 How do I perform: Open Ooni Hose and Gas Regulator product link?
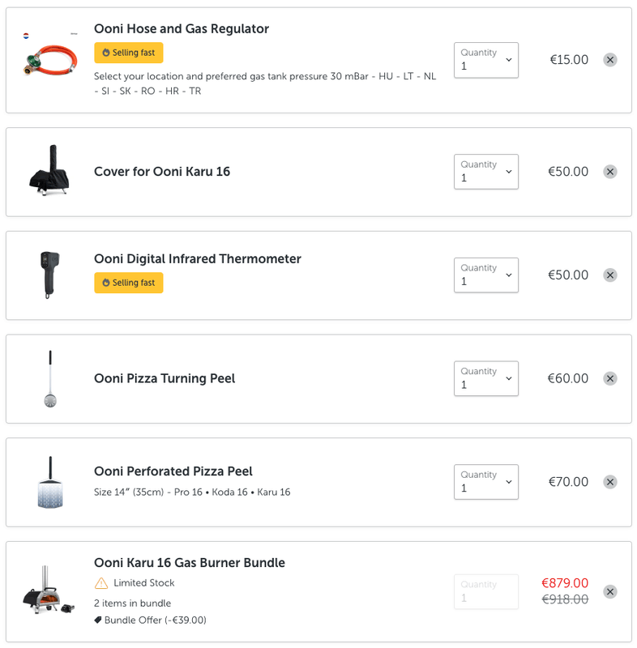click(182, 29)
